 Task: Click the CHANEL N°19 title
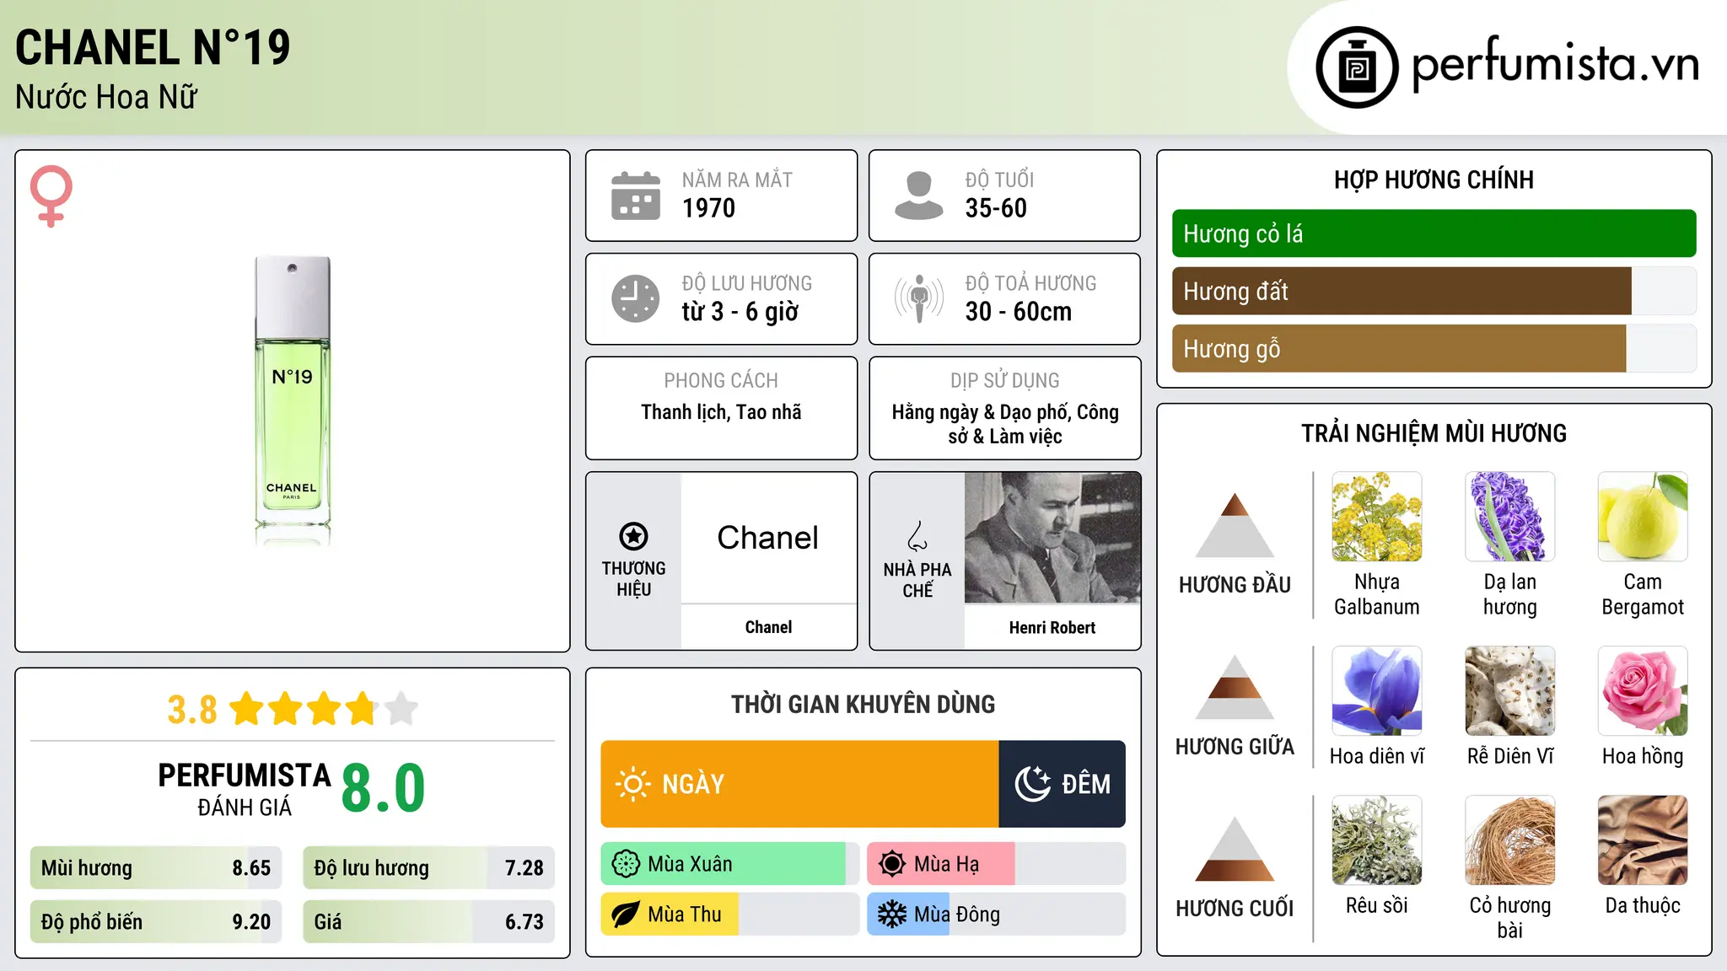(153, 47)
